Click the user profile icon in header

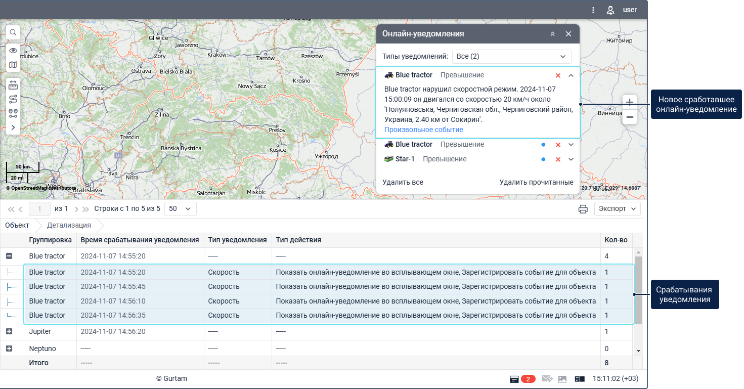tap(610, 10)
